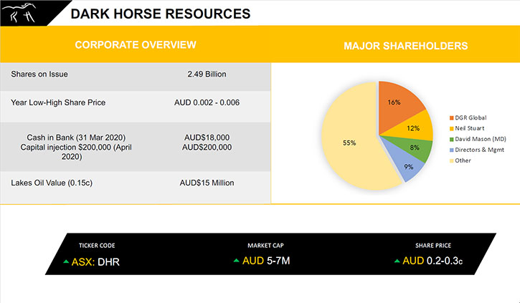
Task: Select the 16% orange pie slice
Action: pos(398,105)
